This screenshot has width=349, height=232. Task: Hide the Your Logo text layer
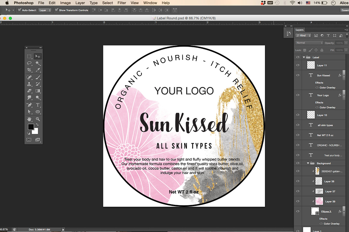298,95
